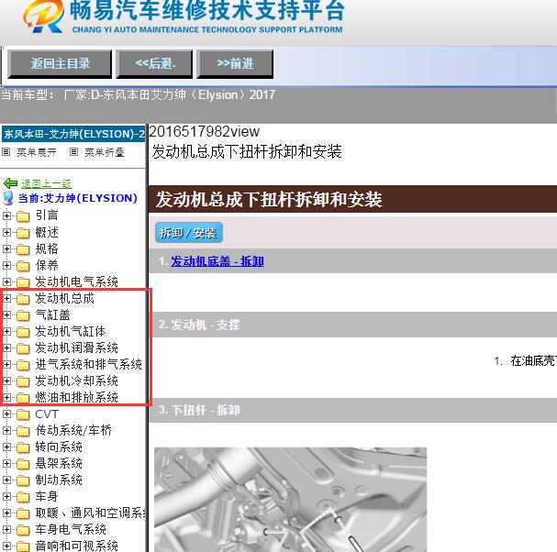This screenshot has height=552, width=557.
Task: Click the 拆卸 / 安装 tab button
Action: [x=189, y=233]
